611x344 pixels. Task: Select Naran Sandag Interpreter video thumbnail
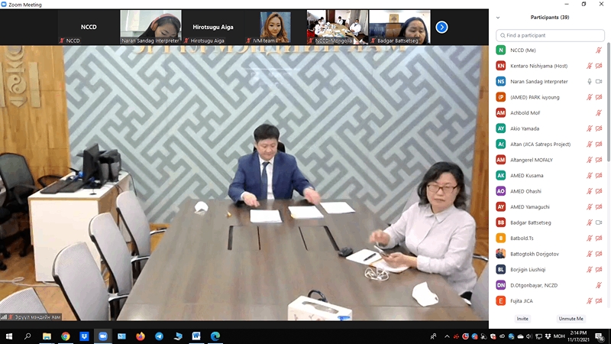click(x=150, y=27)
